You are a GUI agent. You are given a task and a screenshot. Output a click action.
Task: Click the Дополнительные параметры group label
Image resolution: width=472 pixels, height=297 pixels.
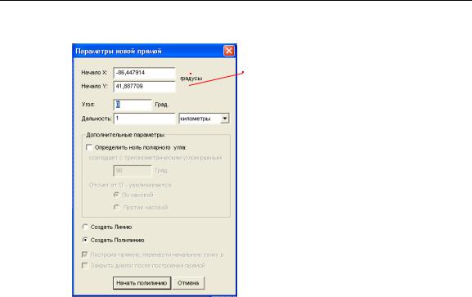pyautogui.click(x=125, y=135)
